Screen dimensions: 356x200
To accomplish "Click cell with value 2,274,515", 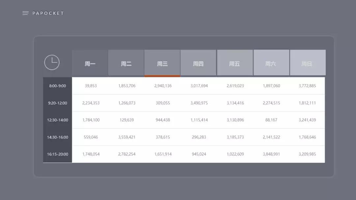I will [x=271, y=103].
